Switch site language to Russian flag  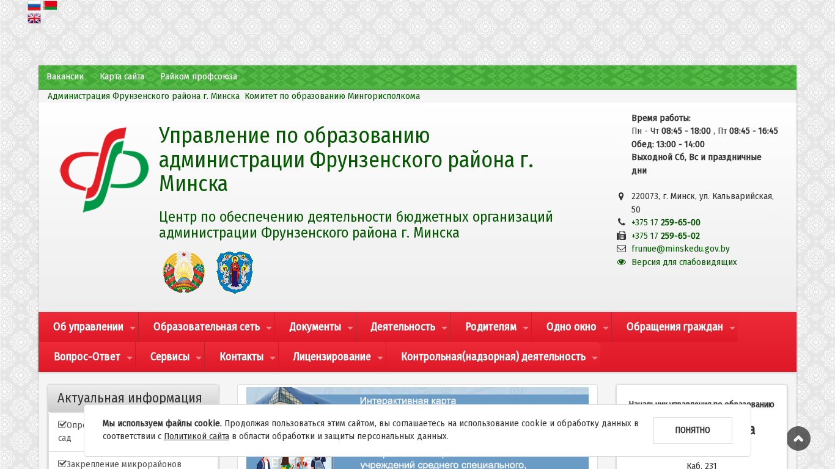tap(34, 5)
